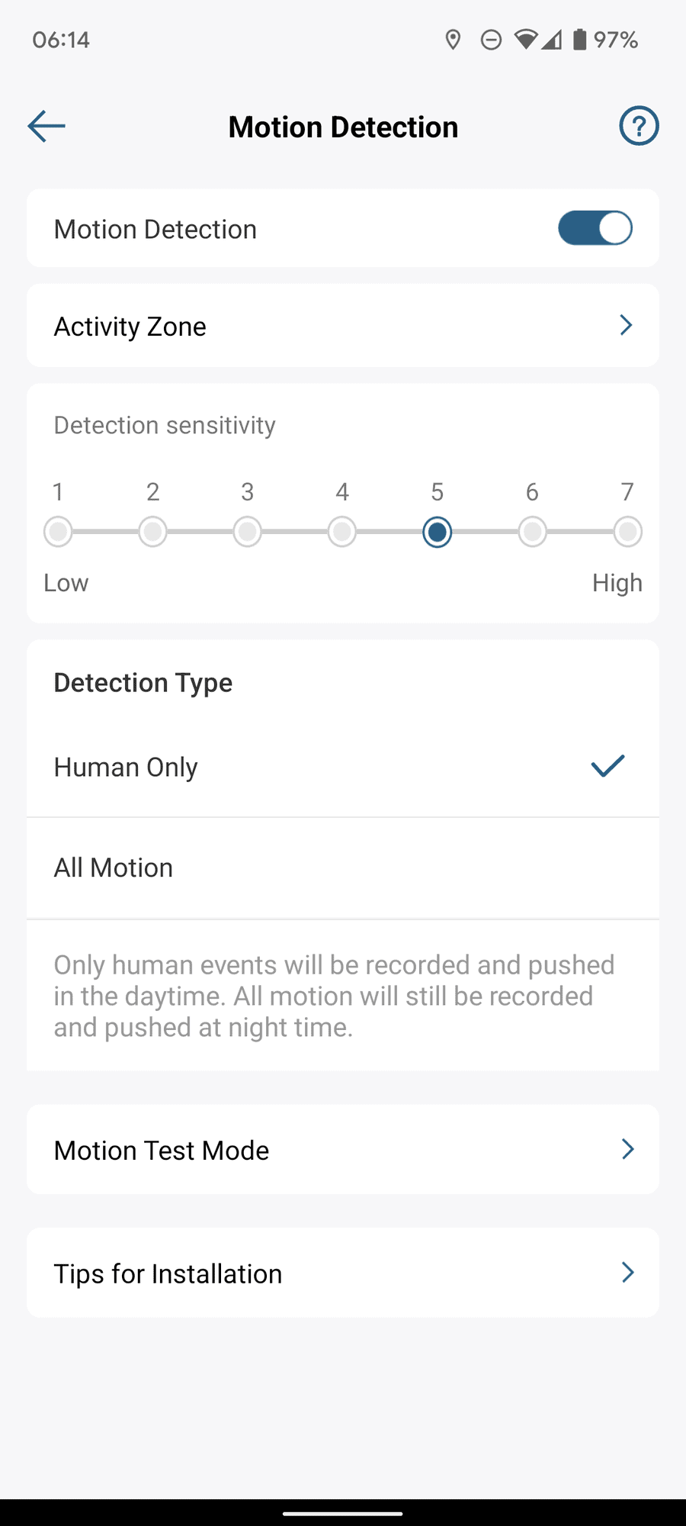Image resolution: width=686 pixels, height=1526 pixels.
Task: Tap the back arrow icon
Action: tap(46, 126)
